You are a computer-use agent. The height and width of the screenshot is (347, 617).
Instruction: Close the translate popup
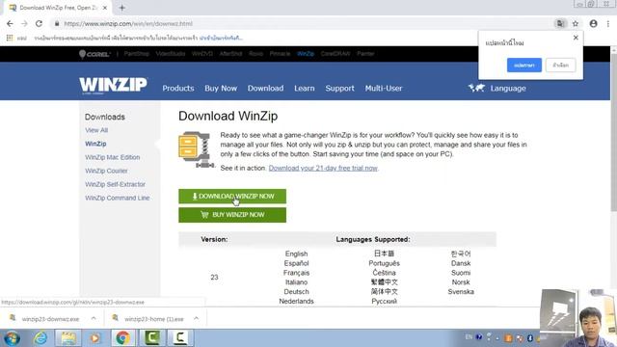(x=576, y=38)
